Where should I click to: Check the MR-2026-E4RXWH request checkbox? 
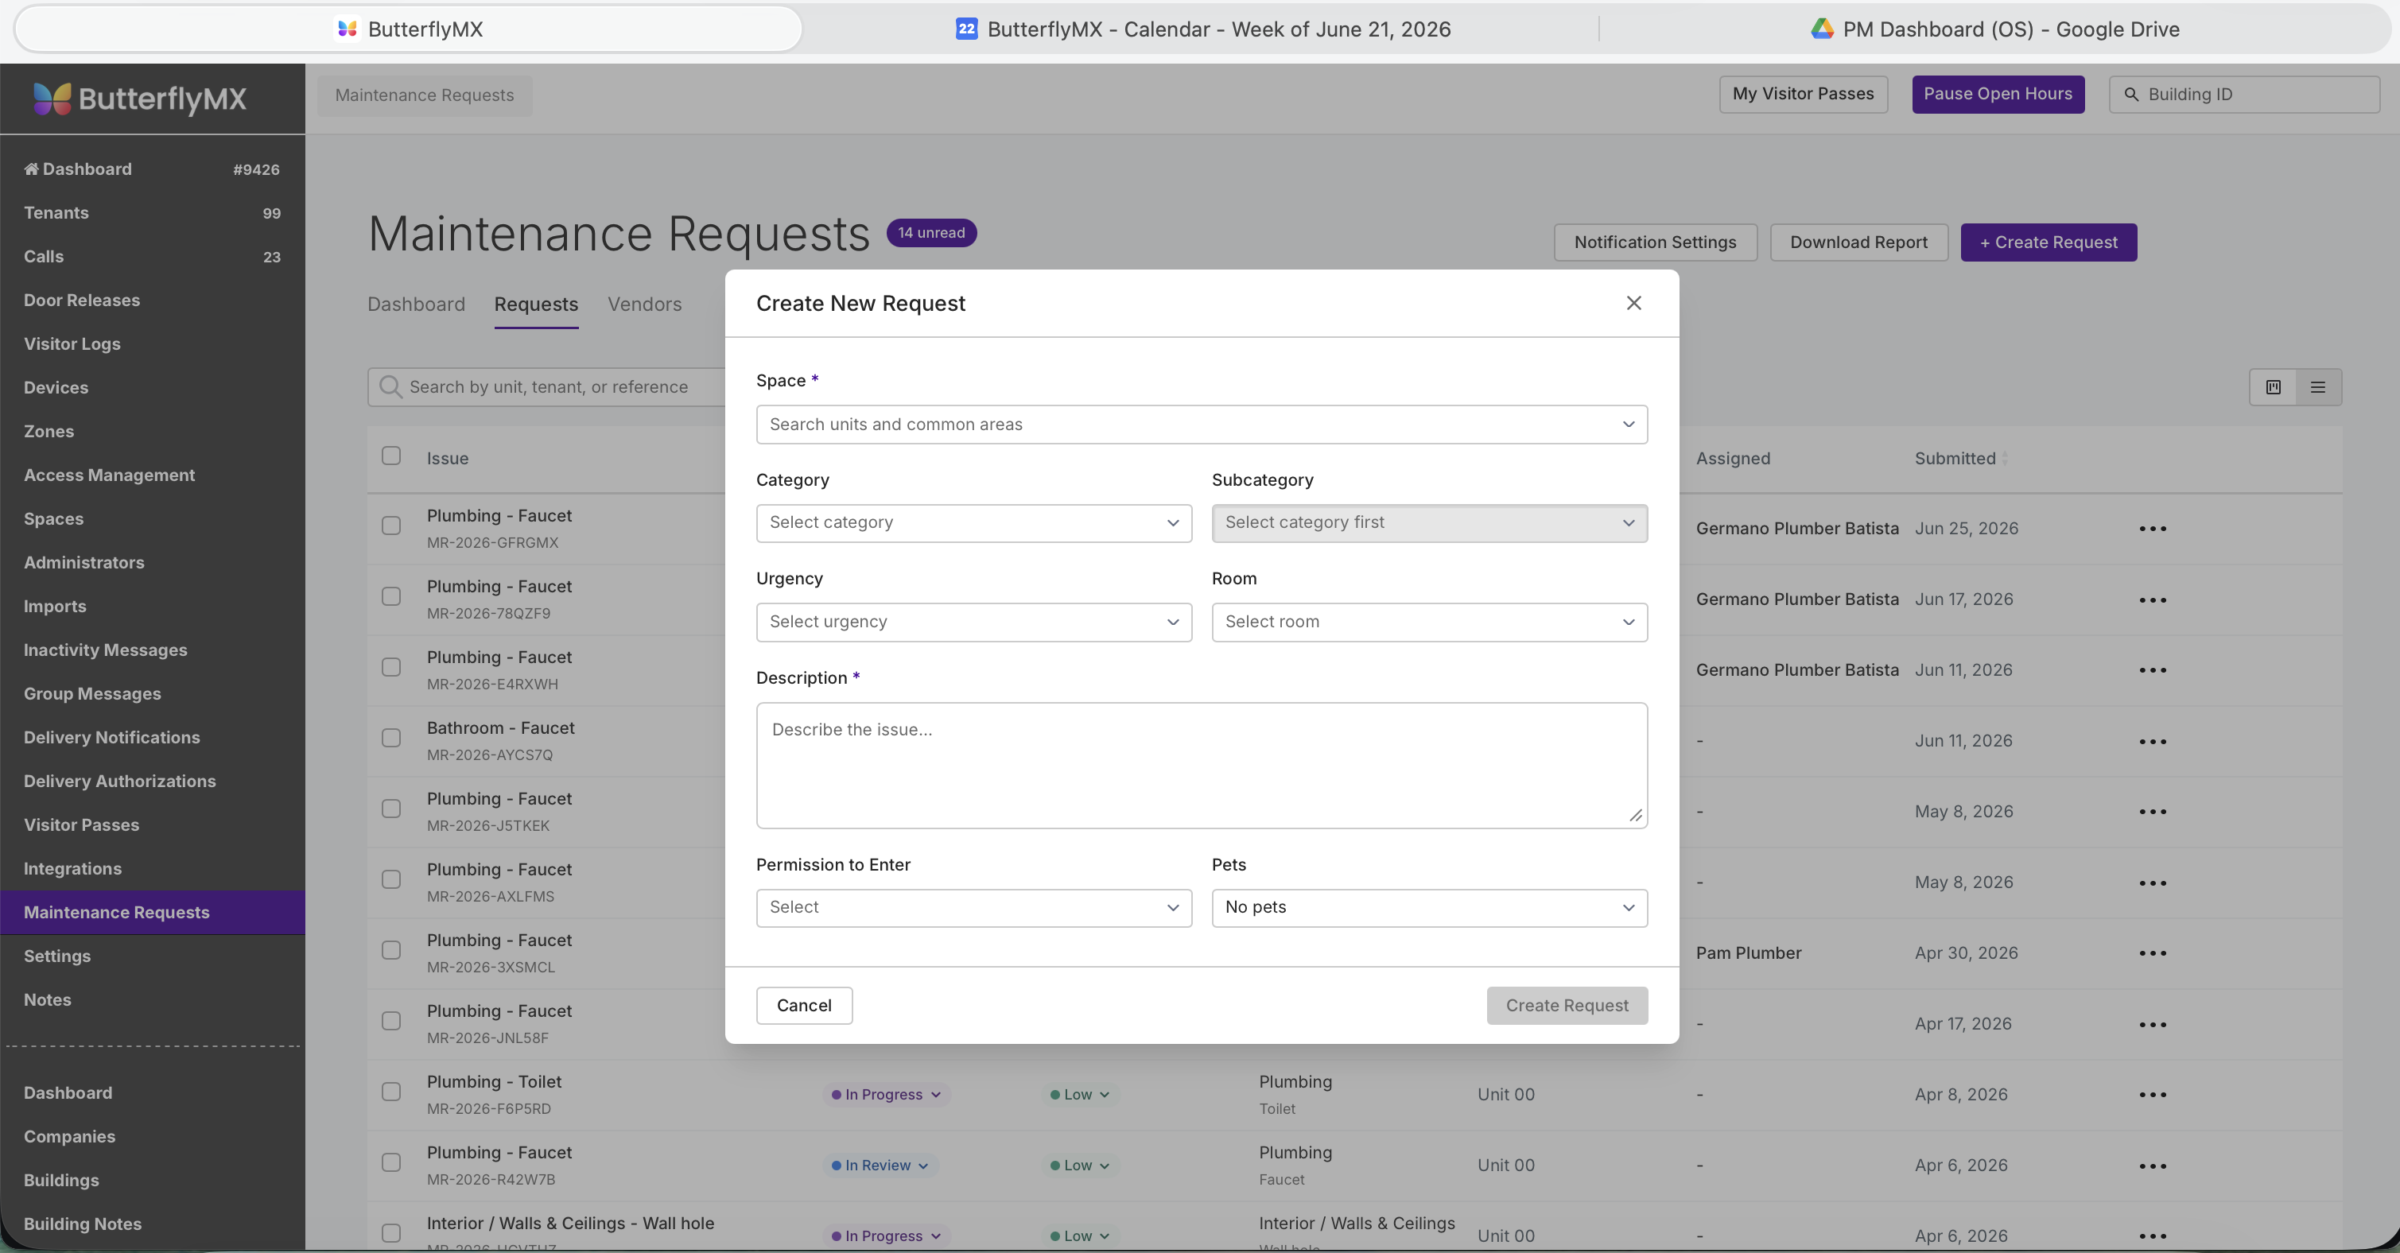[x=391, y=667]
